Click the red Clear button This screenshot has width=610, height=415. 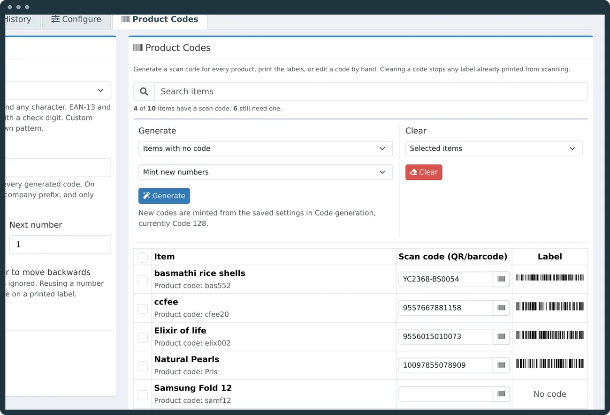(424, 172)
